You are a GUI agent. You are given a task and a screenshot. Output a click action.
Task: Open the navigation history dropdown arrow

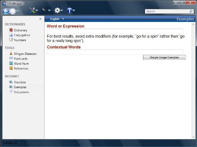[x=17, y=11]
